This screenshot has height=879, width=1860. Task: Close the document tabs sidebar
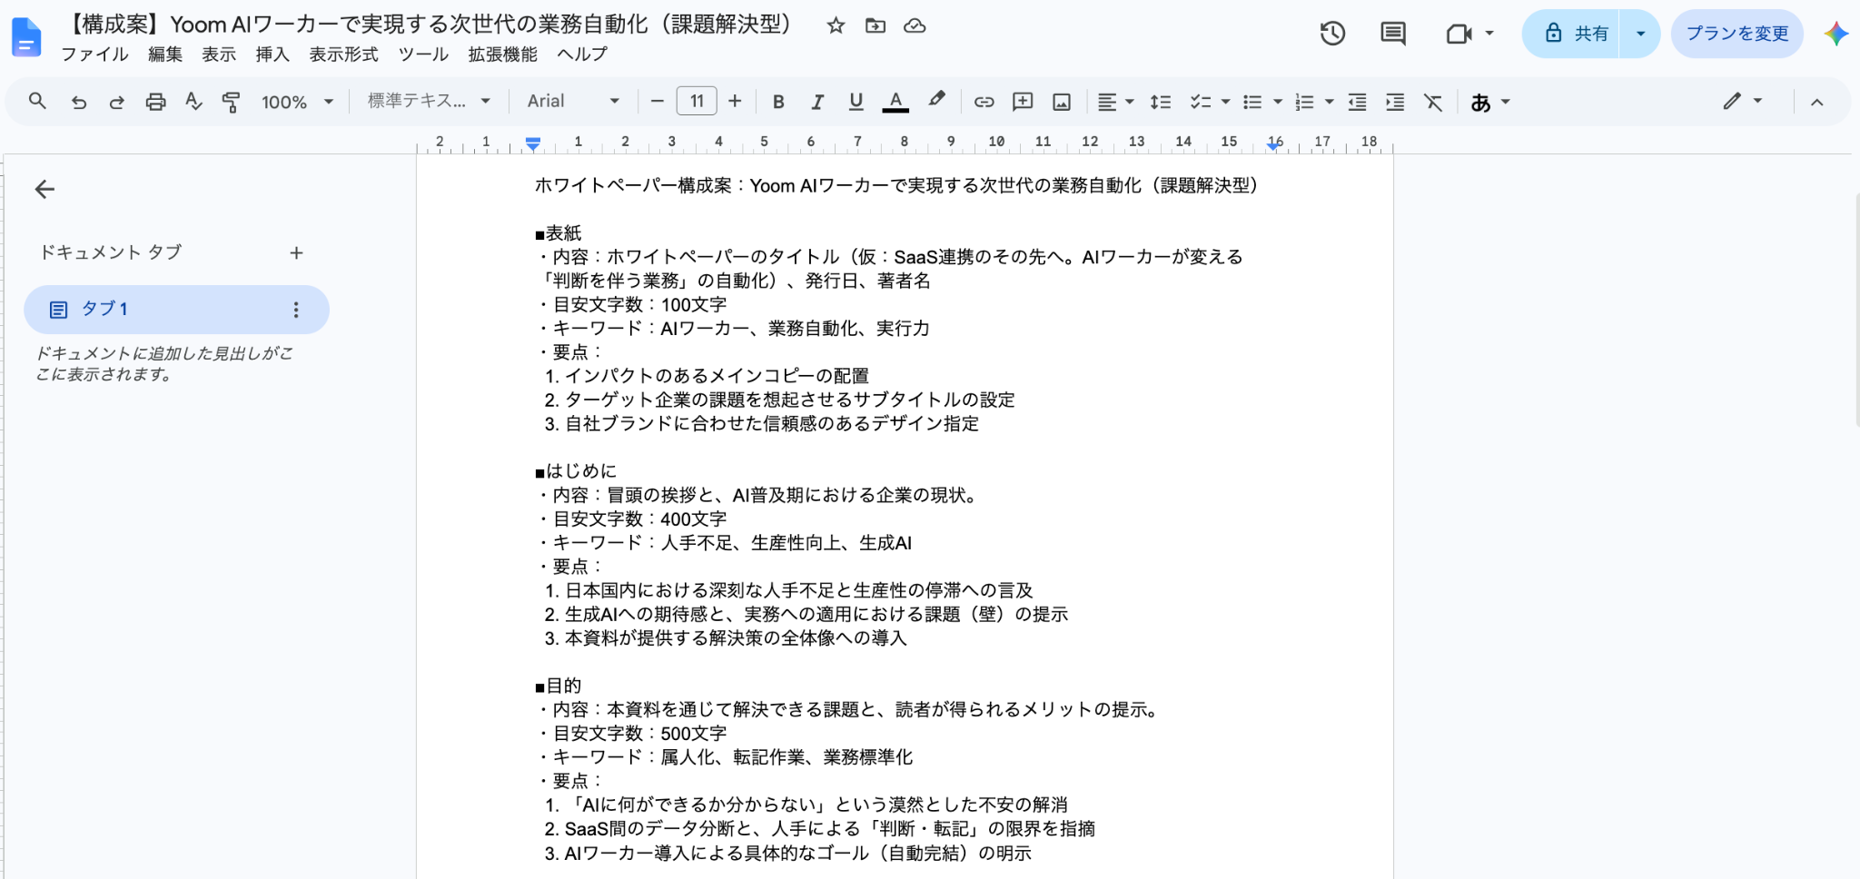tap(45, 189)
